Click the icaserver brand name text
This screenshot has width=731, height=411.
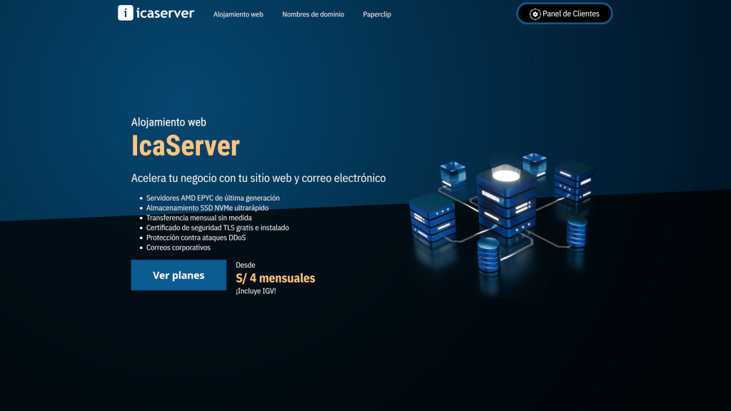165,13
